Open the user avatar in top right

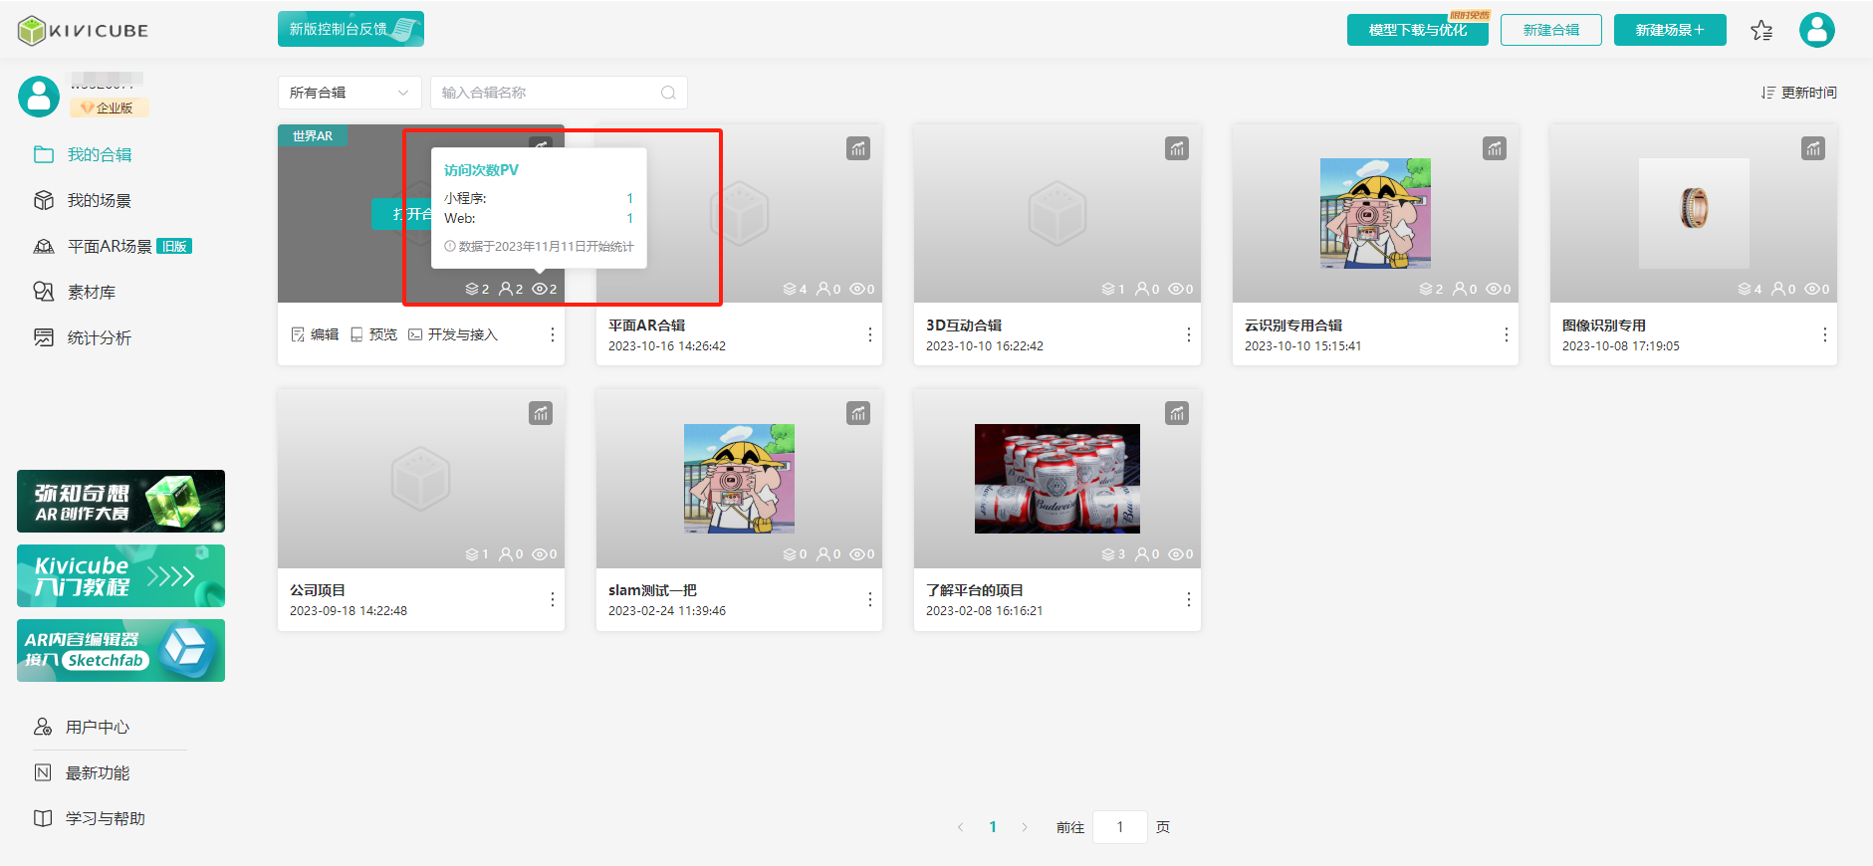[x=1816, y=30]
